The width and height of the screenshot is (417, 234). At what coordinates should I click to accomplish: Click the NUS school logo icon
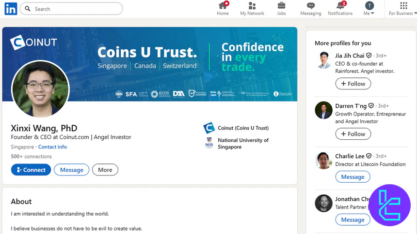coord(209,143)
